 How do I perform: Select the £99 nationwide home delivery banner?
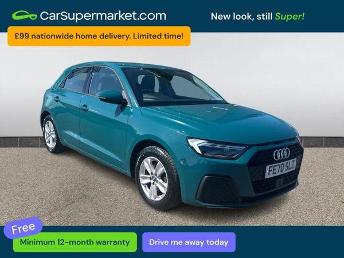99,36
